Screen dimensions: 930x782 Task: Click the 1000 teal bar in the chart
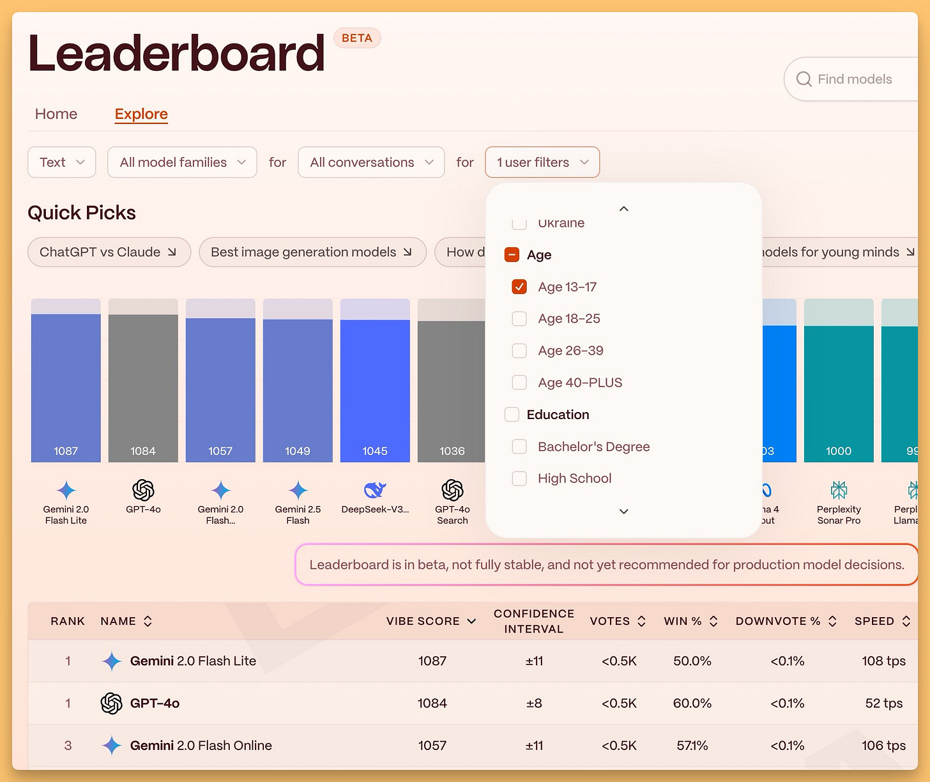point(839,394)
